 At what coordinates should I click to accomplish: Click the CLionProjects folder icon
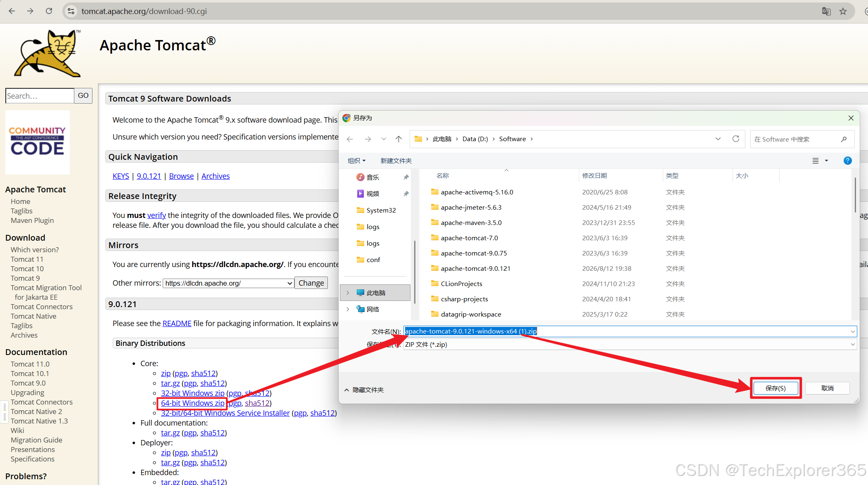(434, 284)
